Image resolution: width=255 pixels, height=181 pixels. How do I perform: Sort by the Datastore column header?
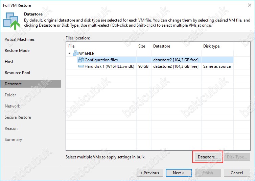tap(176, 46)
